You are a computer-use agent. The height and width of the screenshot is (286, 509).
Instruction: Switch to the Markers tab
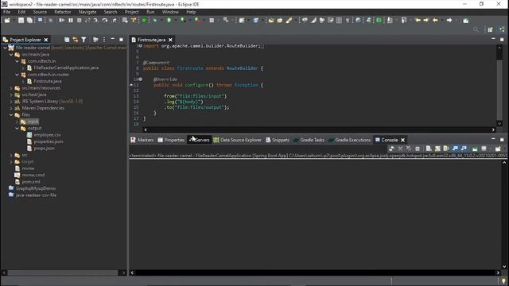pyautogui.click(x=142, y=140)
